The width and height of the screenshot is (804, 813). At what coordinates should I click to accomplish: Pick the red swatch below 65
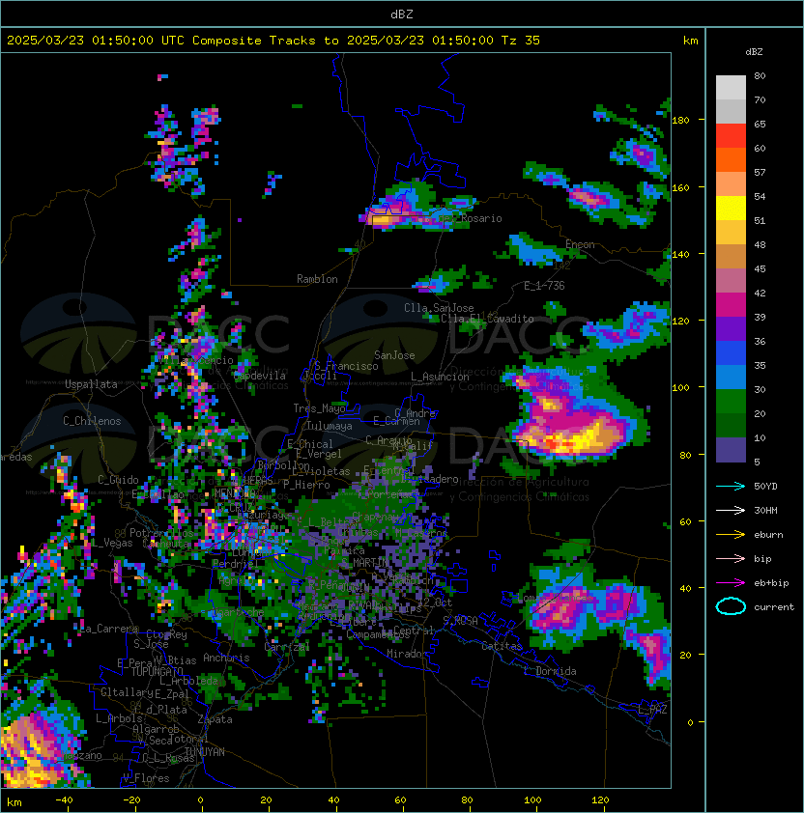pos(731,135)
